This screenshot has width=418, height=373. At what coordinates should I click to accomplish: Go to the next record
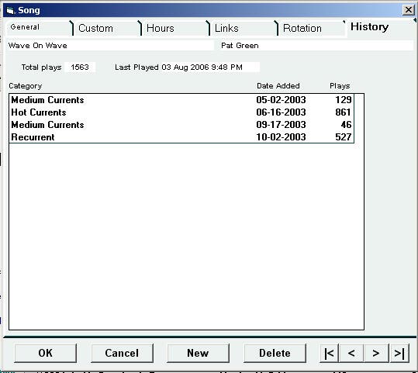pyautogui.click(x=376, y=353)
